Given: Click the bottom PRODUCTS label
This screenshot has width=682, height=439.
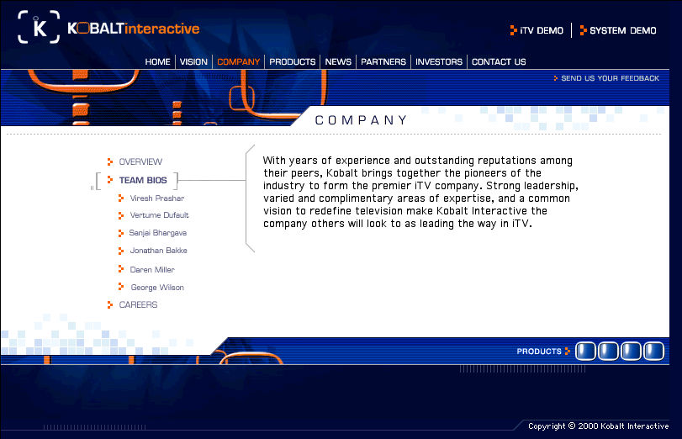Looking at the screenshot, I should pos(539,351).
